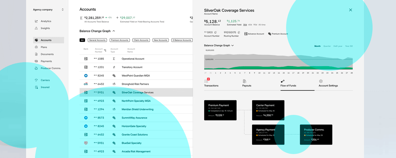Image resolution: width=396 pixels, height=158 pixels.
Task: Select the SilverOak Coverage Services row
Action: click(x=136, y=92)
